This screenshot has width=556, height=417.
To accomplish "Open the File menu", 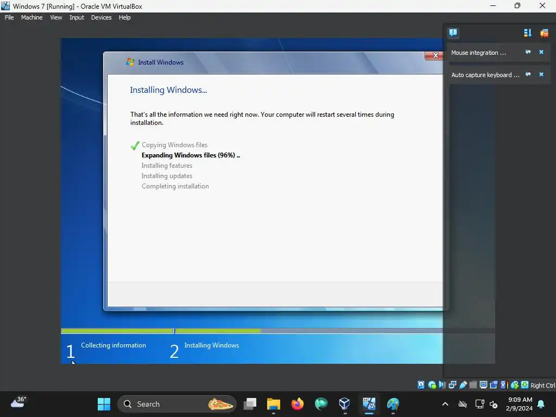I will 9,17.
